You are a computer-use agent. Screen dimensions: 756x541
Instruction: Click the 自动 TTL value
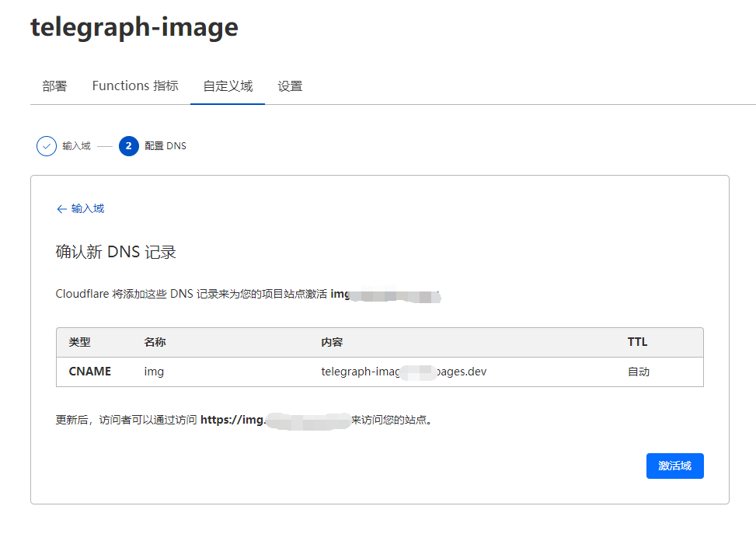639,372
